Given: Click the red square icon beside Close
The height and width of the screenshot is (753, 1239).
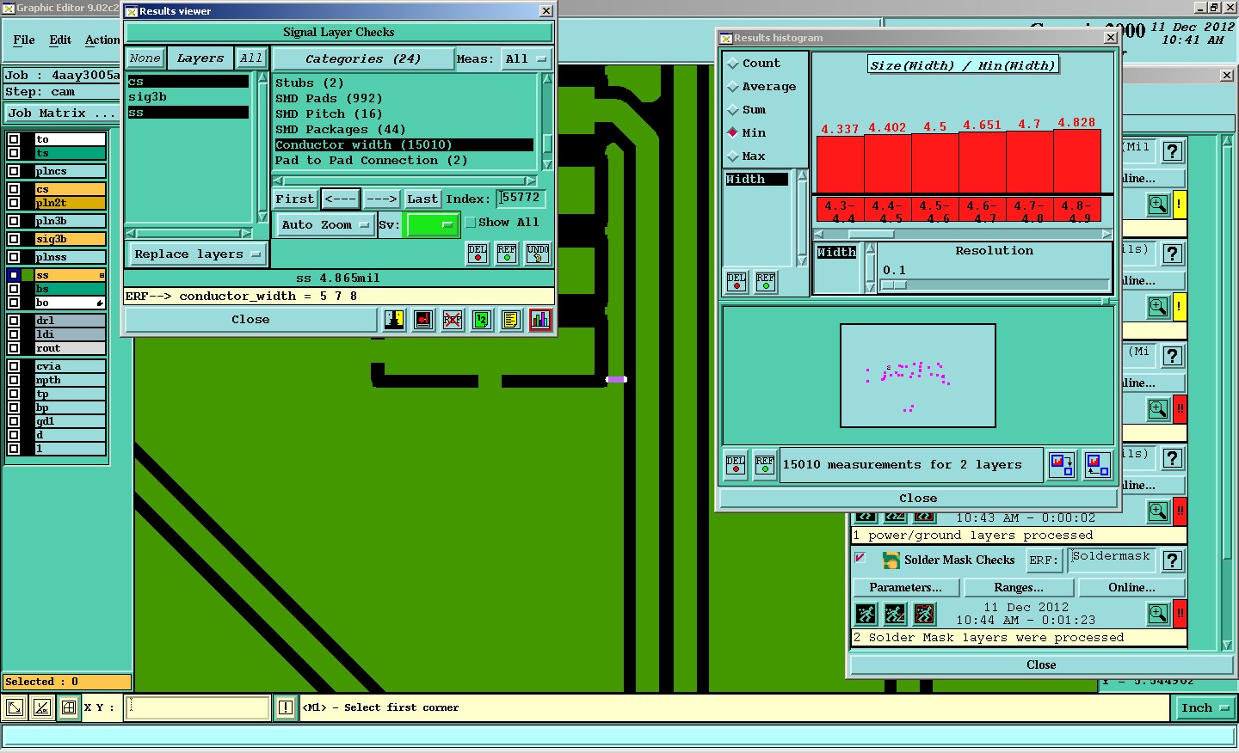Looking at the screenshot, I should pyautogui.click(x=423, y=320).
